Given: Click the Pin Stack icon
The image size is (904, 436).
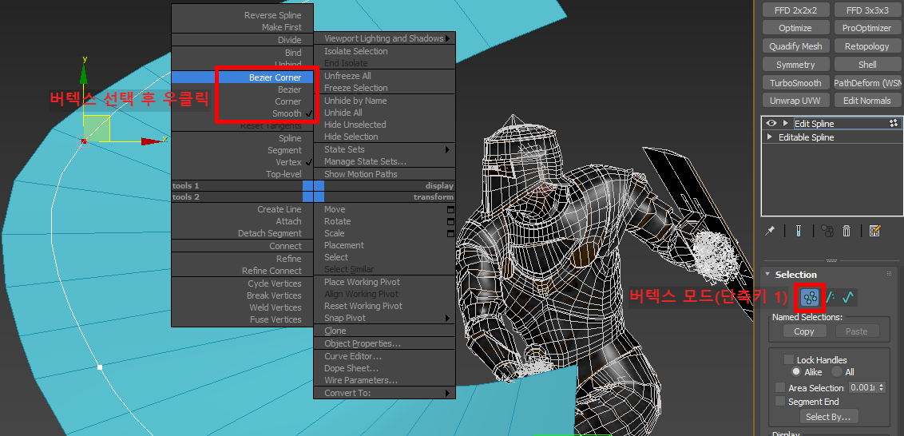Looking at the screenshot, I should coord(770,231).
